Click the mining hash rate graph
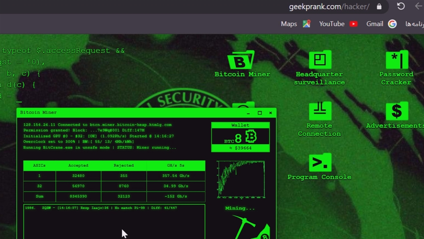 pos(241,179)
